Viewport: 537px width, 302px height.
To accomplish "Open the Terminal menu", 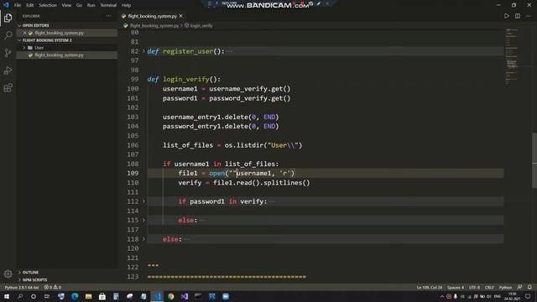I will [x=108, y=5].
